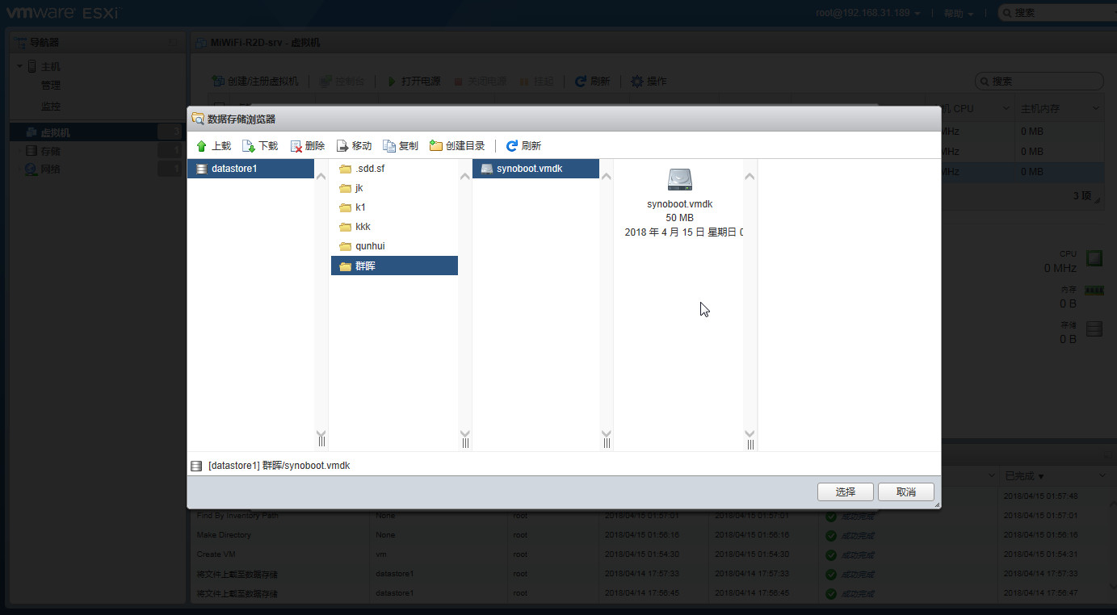Select the 群晖 folder

[x=365, y=266]
